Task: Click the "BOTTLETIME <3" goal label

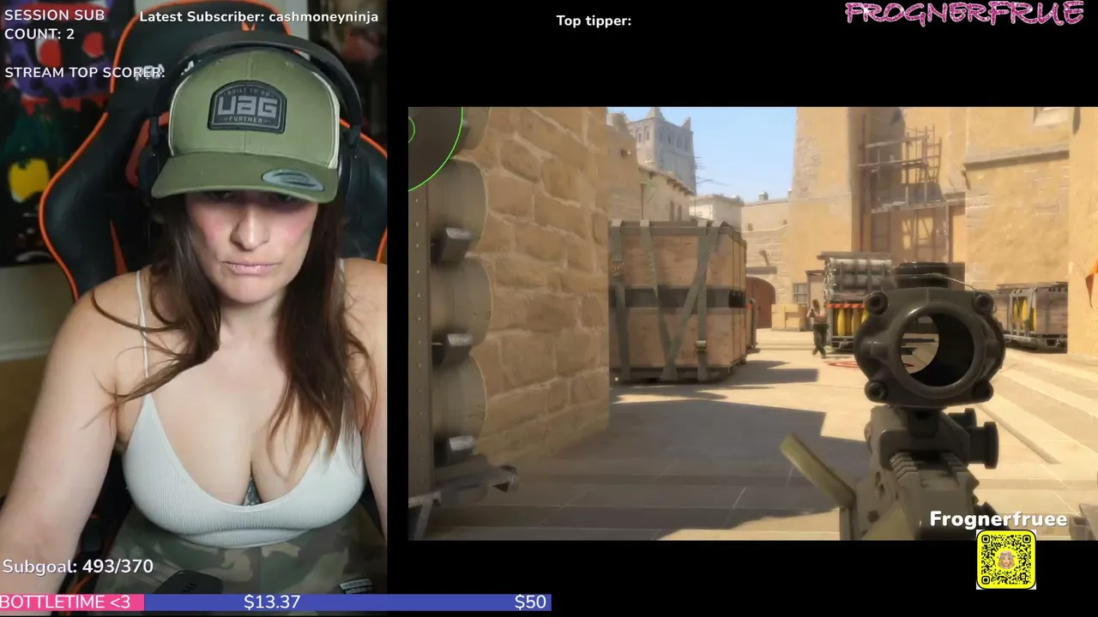Action: [66, 602]
